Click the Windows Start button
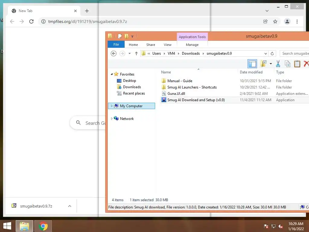Viewport: 309px width, 232px height. pos(7,226)
